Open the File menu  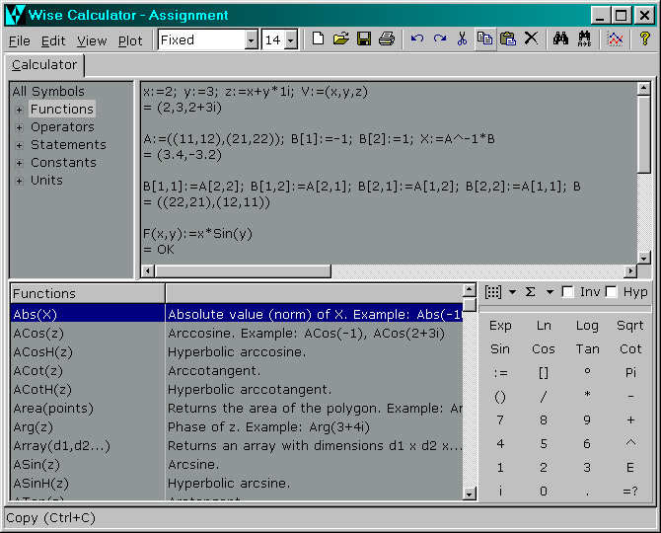tap(20, 40)
